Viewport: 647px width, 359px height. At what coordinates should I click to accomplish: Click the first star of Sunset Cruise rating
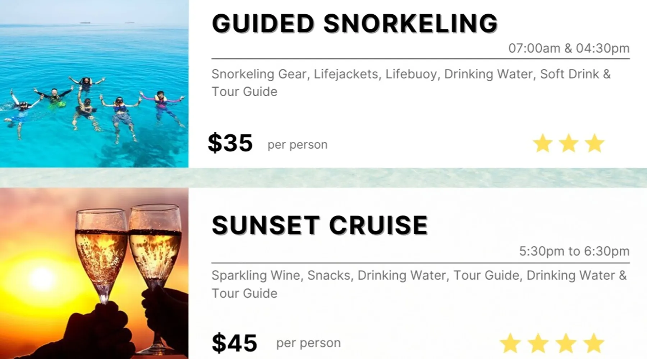click(510, 343)
